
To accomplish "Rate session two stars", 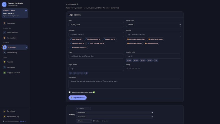I will click(x=130, y=68).
